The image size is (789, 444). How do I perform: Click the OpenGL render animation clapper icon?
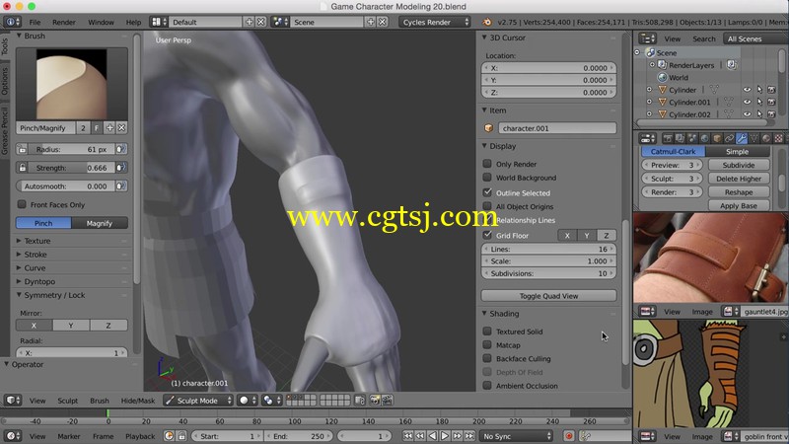click(387, 401)
